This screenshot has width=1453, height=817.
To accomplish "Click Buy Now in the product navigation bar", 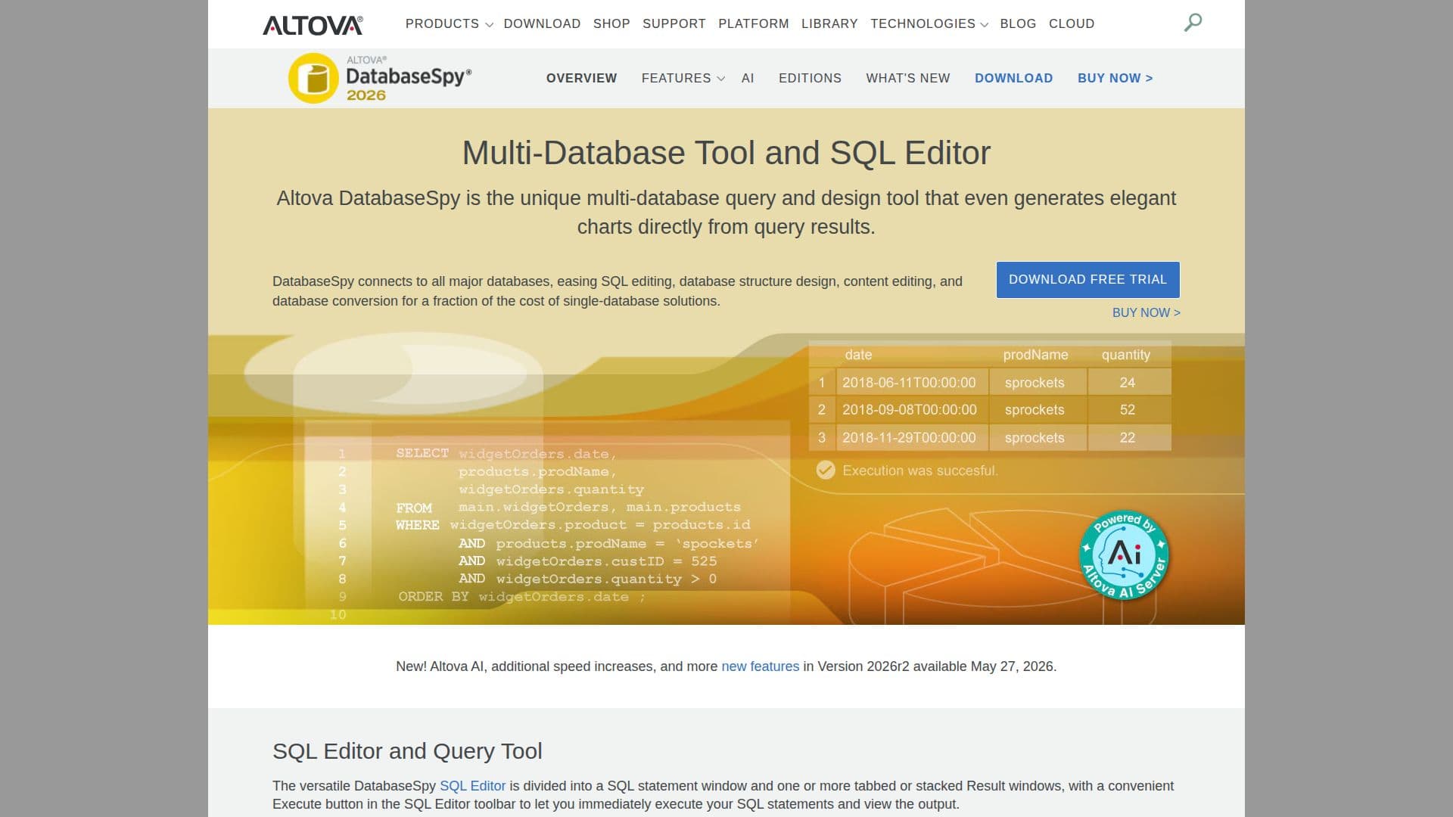I will 1115,79.
